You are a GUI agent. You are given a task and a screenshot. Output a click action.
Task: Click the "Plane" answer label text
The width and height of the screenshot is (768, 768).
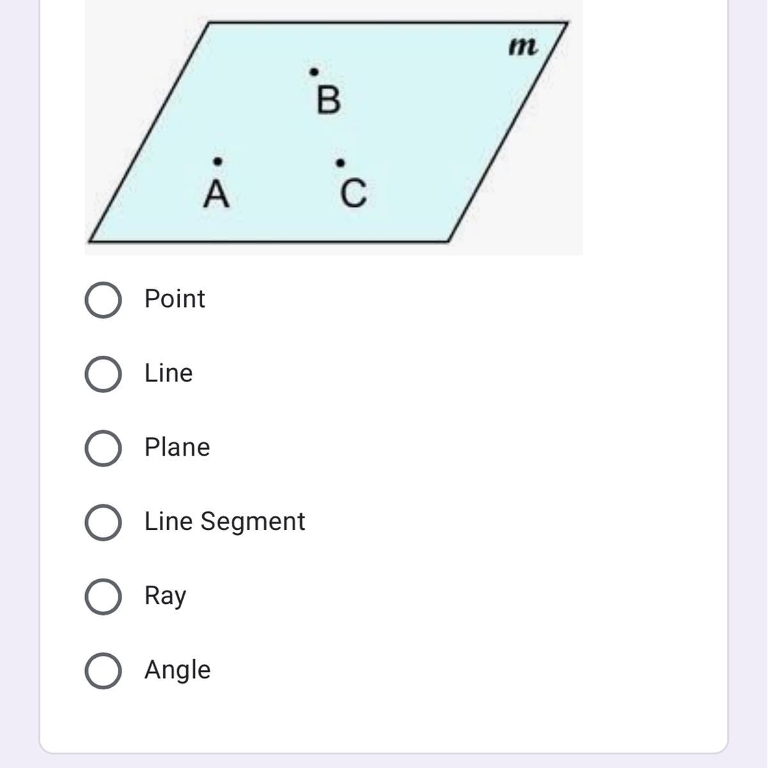coord(177,447)
